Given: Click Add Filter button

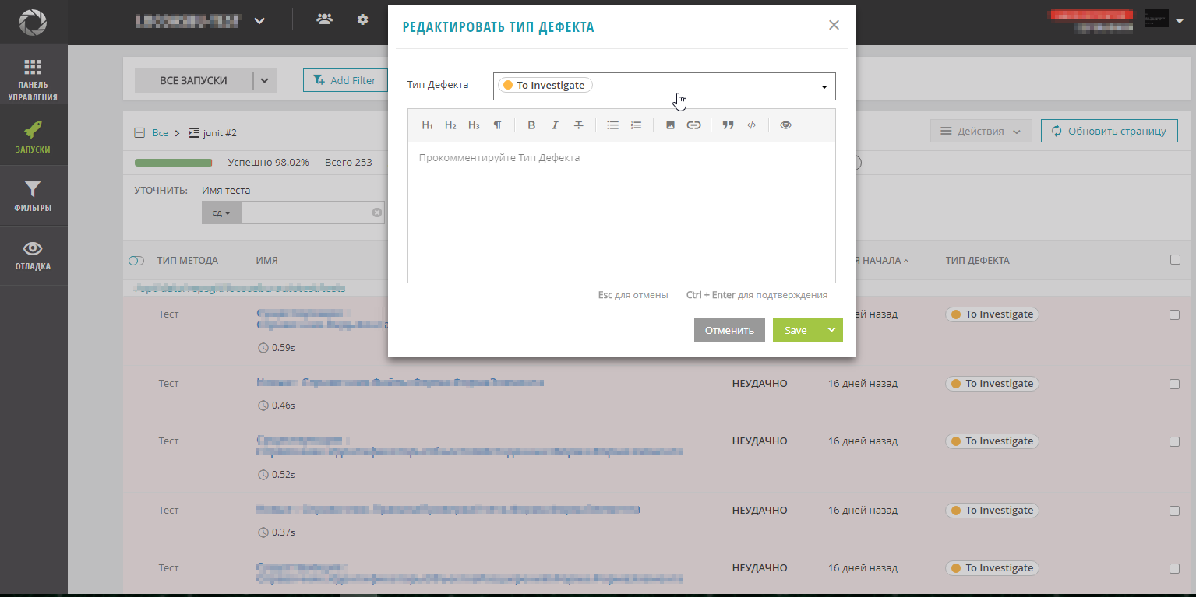Looking at the screenshot, I should pos(344,80).
